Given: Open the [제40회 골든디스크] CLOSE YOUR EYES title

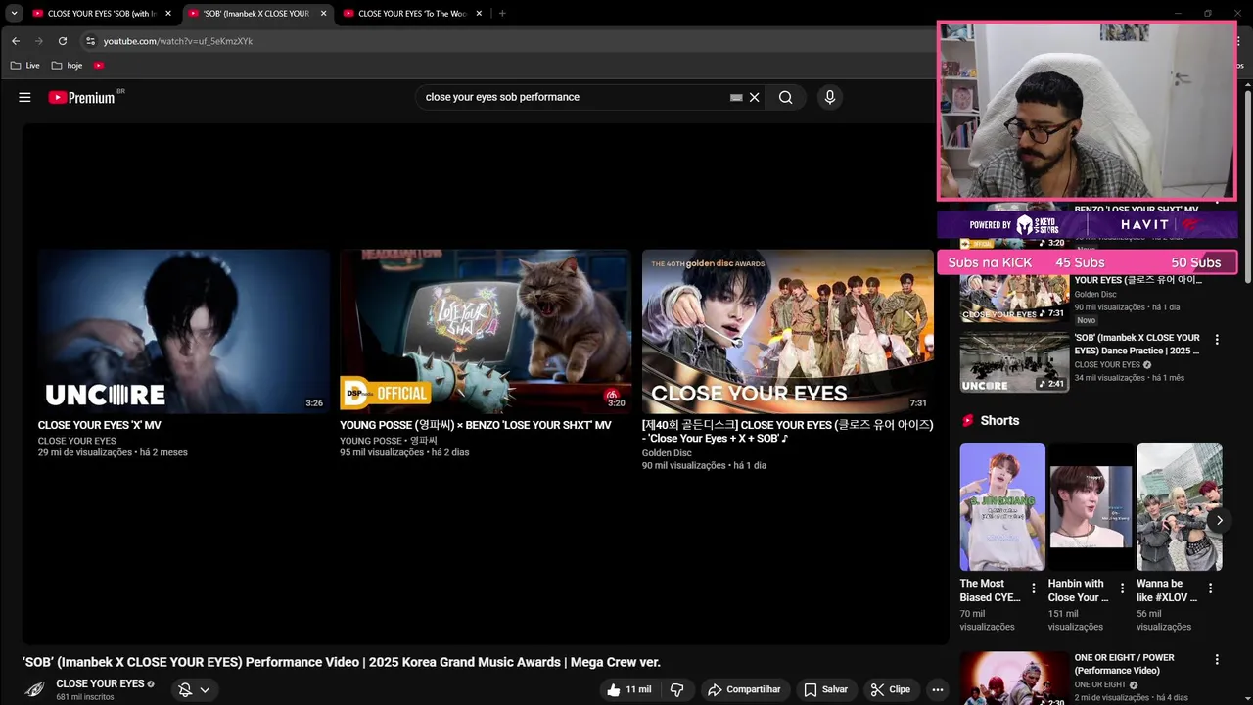Looking at the screenshot, I should [x=787, y=432].
